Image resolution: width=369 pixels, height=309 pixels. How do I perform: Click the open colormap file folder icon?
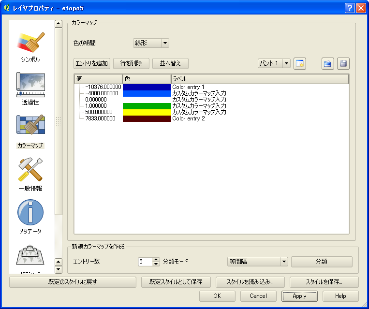[x=327, y=63]
